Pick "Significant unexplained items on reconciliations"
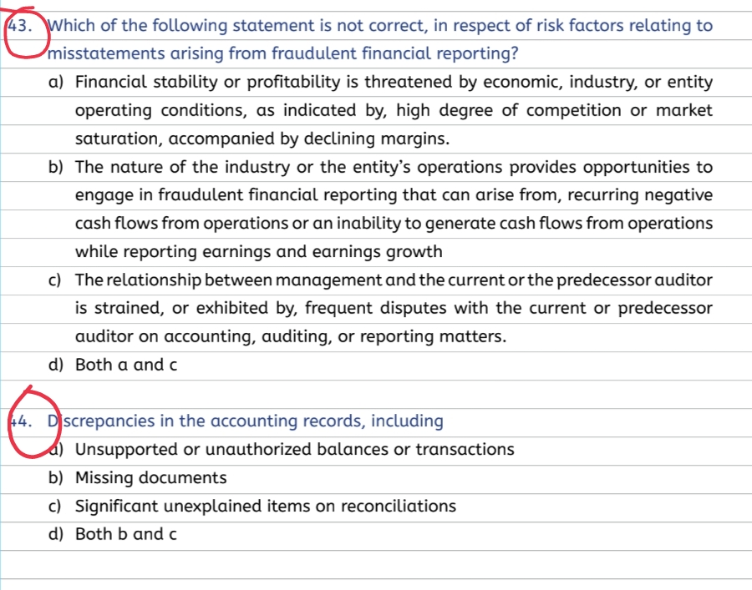Screen dimensions: 752x590 point(265,506)
